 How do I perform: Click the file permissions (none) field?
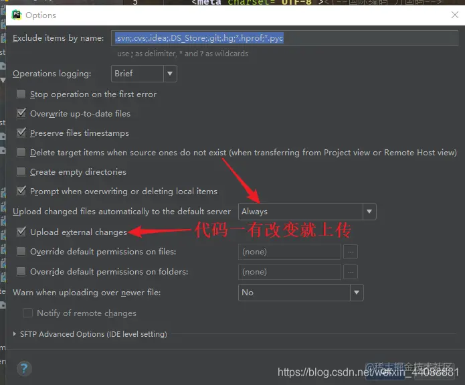coord(290,252)
